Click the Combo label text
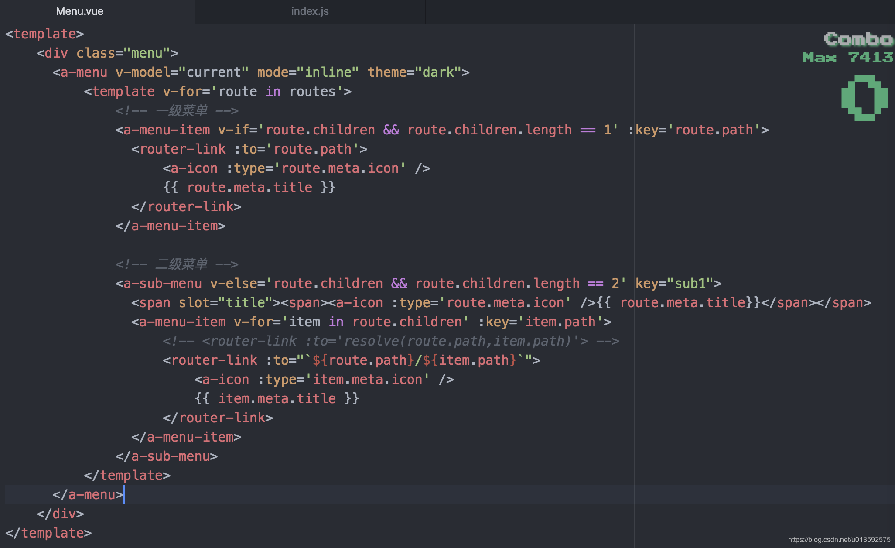 pos(858,39)
